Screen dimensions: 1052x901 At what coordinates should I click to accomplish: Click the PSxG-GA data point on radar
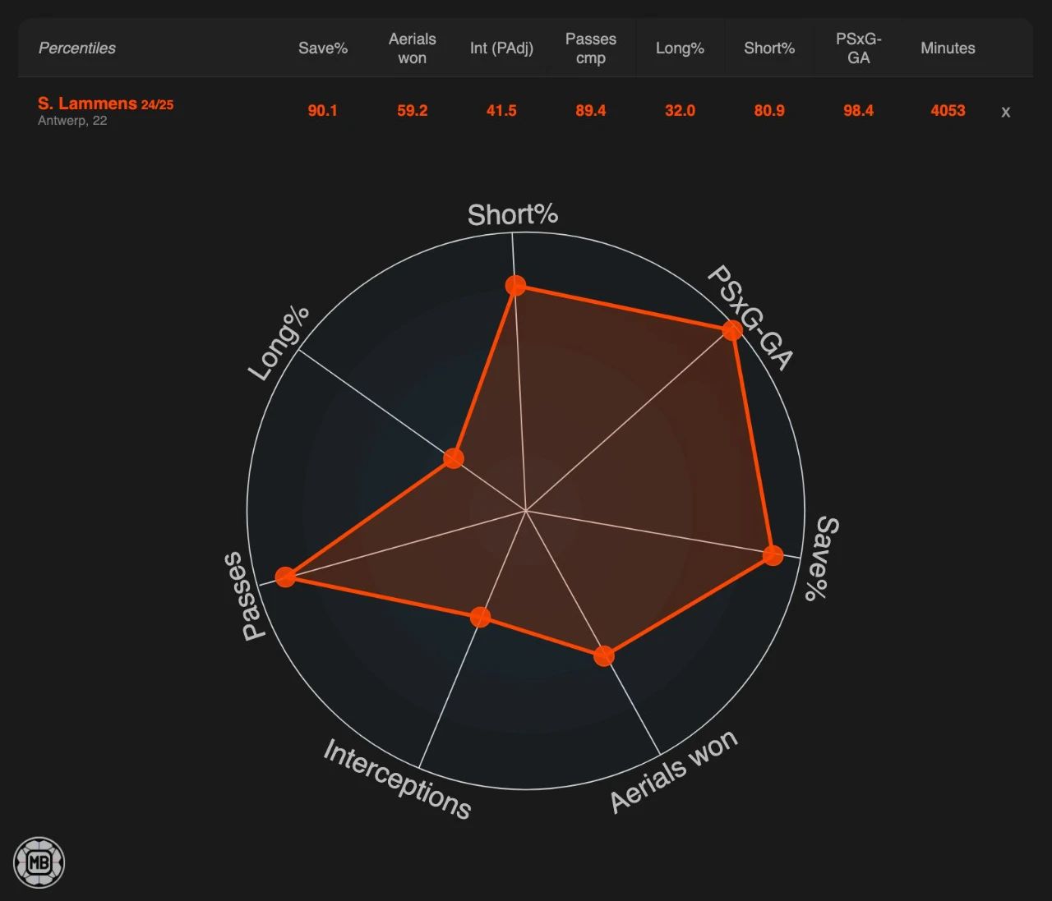(x=731, y=330)
